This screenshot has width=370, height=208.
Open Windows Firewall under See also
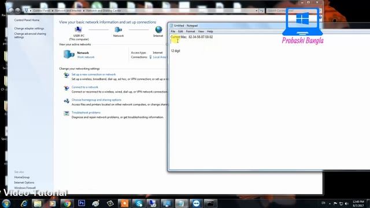click(x=25, y=188)
